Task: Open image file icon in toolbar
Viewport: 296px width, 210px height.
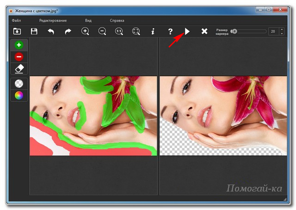Action: (17, 31)
